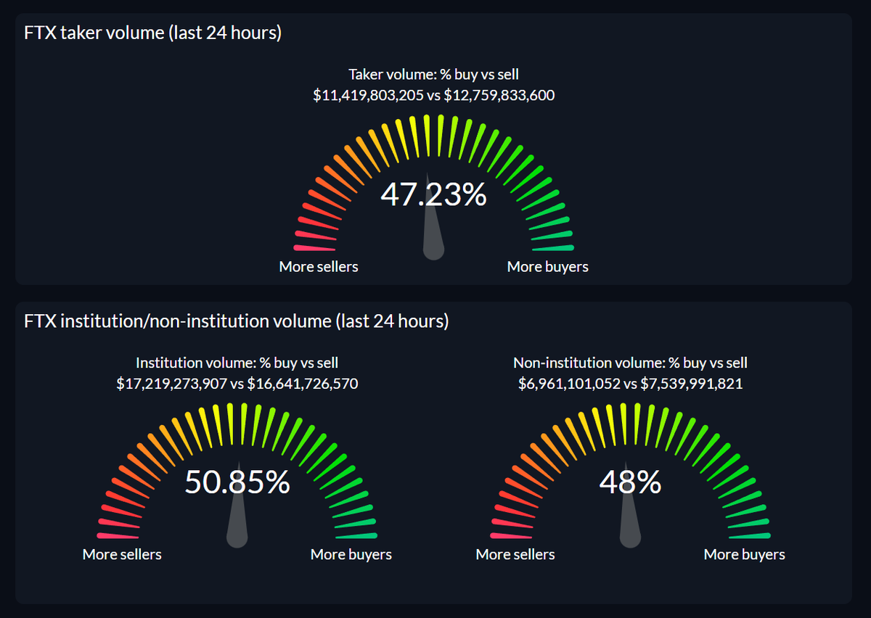The height and width of the screenshot is (618, 871).
Task: Select 'Taker volume: % buy vs sell' label
Action: pos(434,74)
